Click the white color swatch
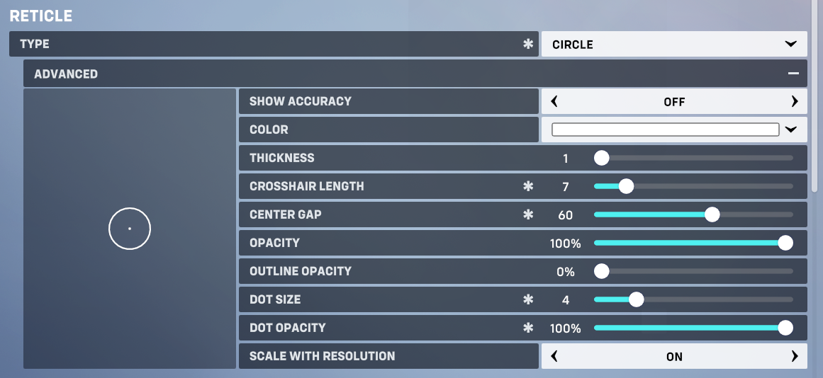This screenshot has height=378, width=823. click(665, 130)
